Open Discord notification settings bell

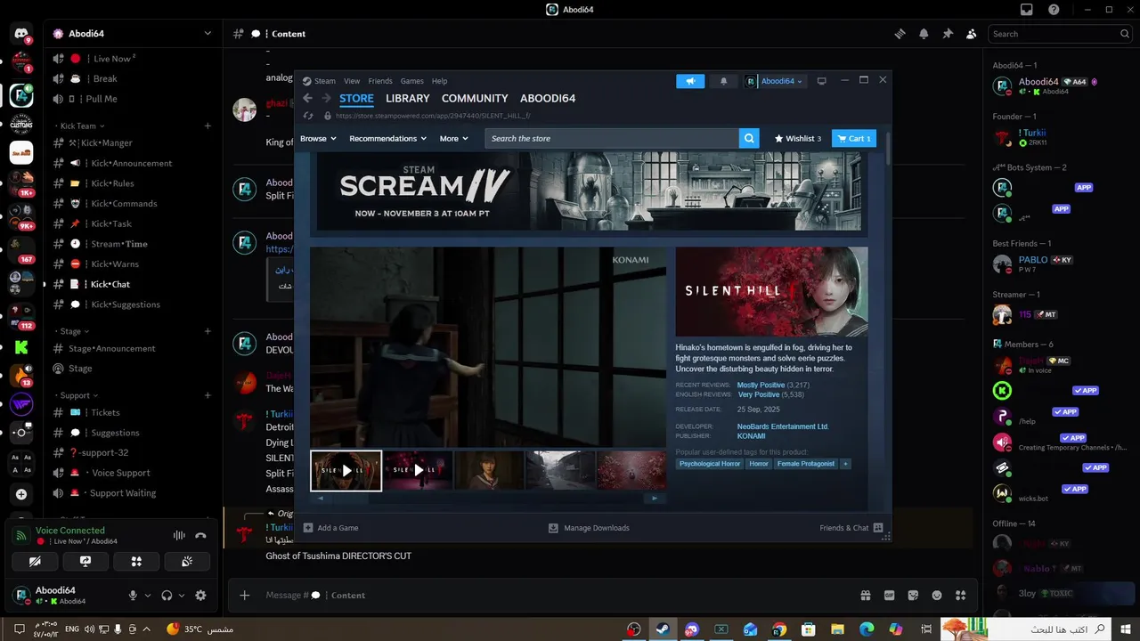click(x=924, y=34)
